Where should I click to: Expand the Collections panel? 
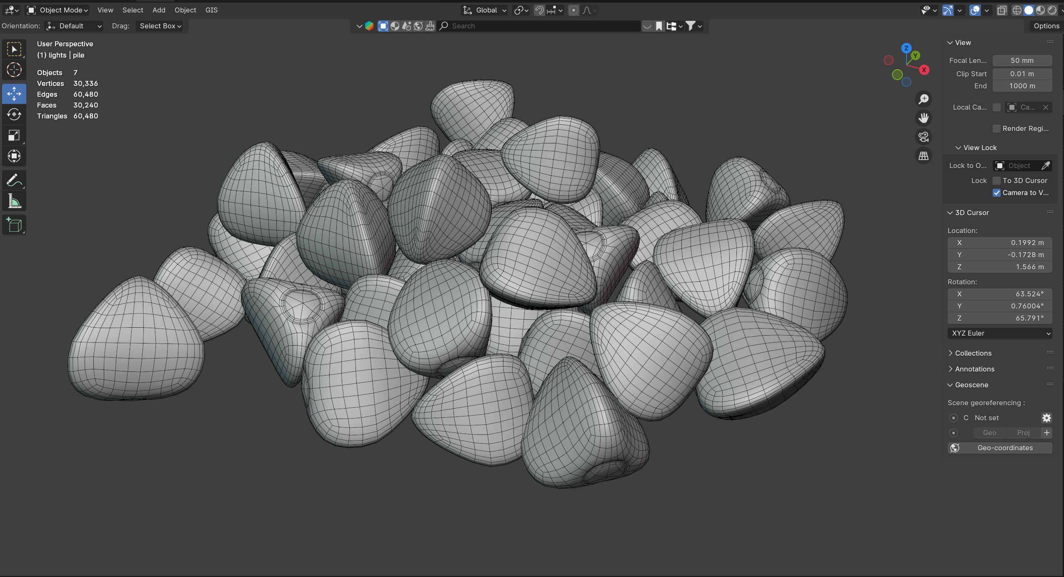[x=973, y=353]
